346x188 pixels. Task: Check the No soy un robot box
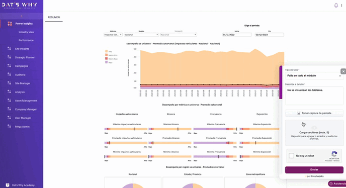tap(291, 155)
